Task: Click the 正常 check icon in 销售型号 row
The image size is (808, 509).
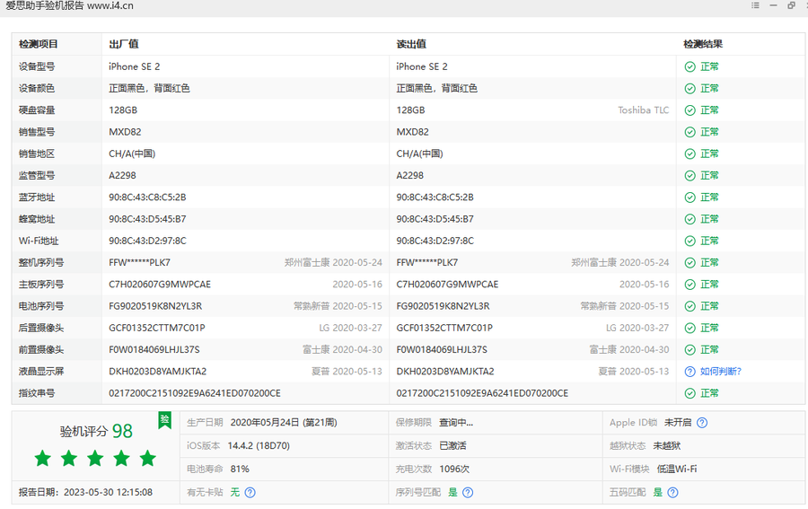Action: (x=690, y=132)
